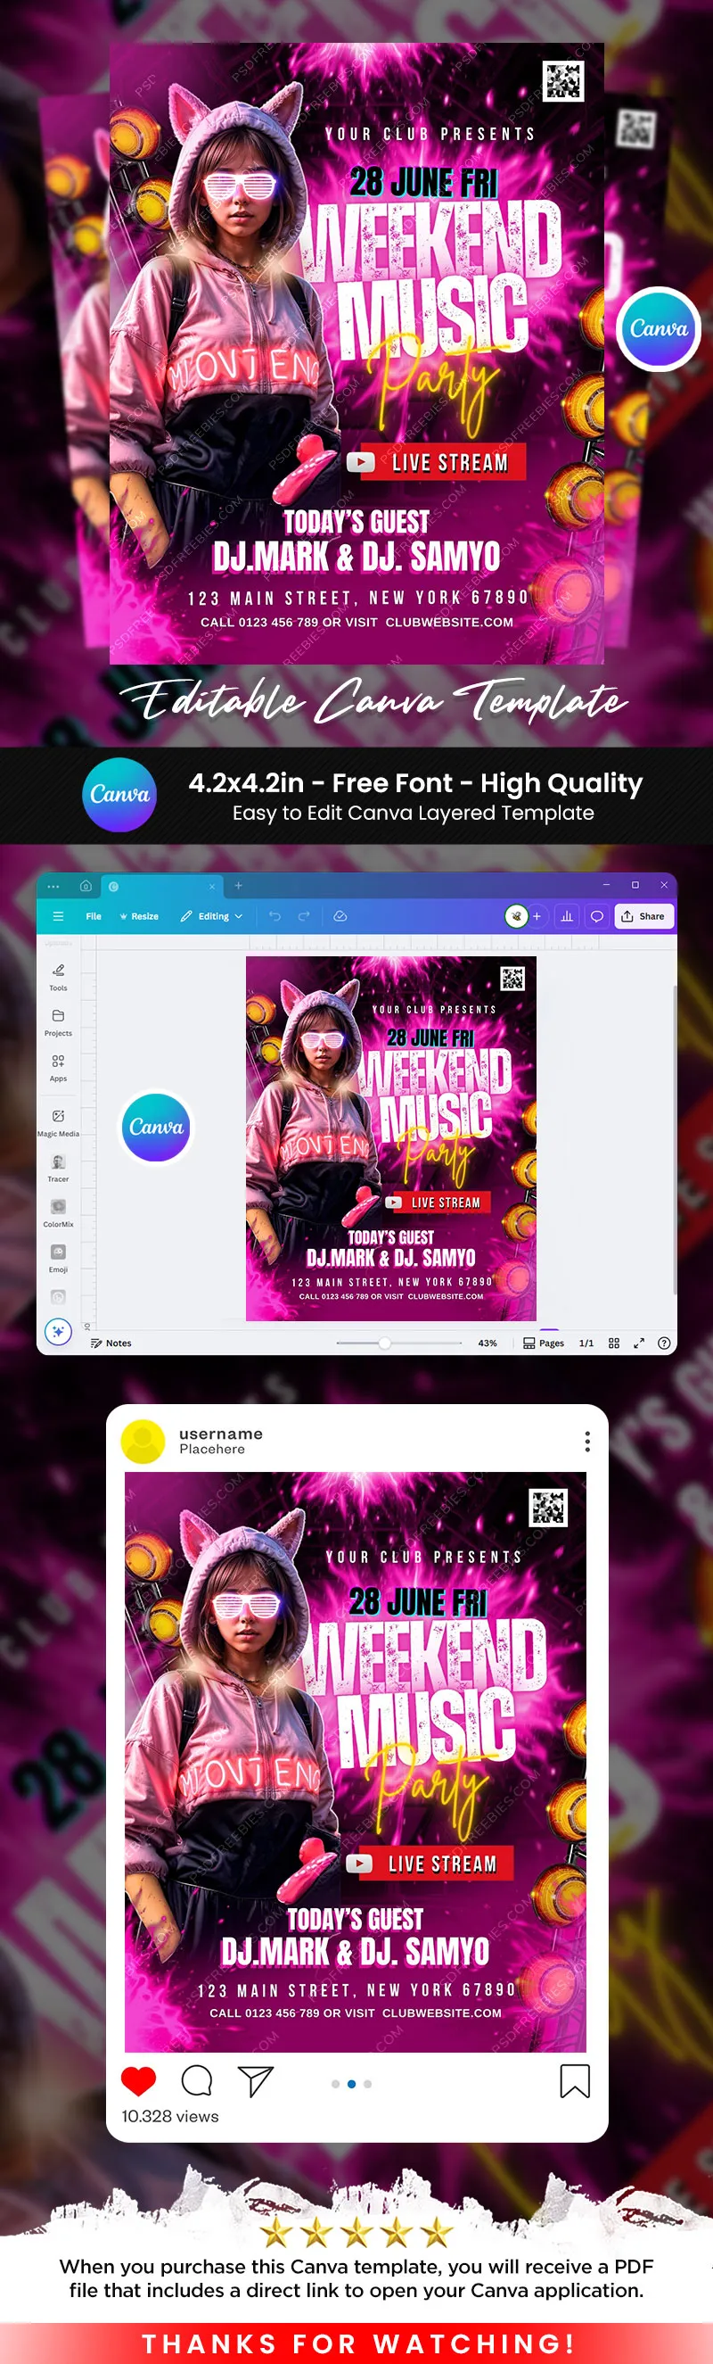Viewport: 713px width, 2364px height.
Task: Open the Apps panel in sidebar
Action: (x=58, y=1065)
